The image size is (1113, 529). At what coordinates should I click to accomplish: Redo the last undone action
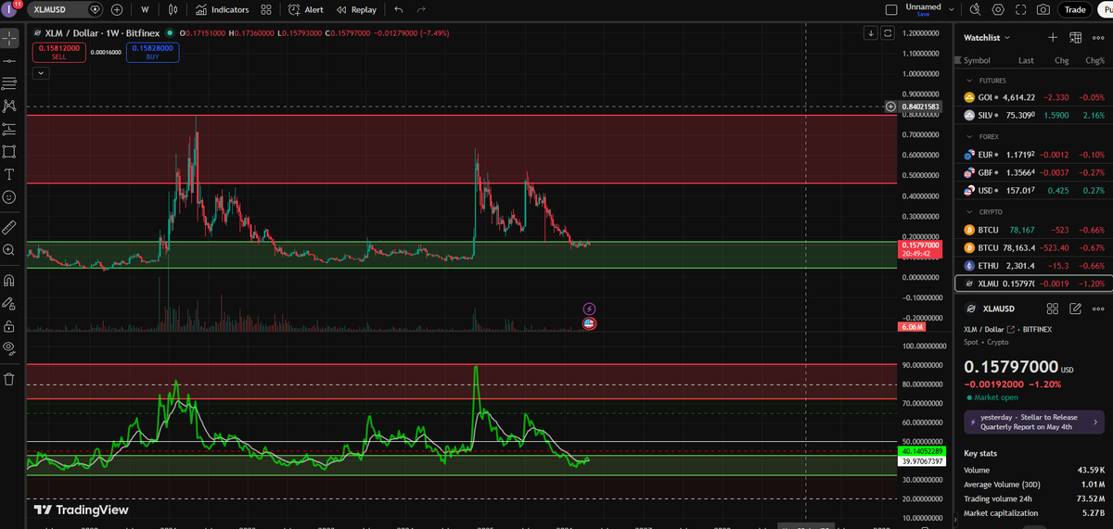coord(422,9)
